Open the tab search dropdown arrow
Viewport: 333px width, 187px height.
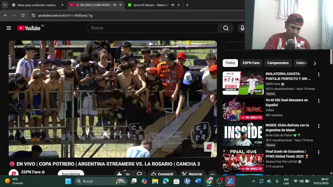(x=5, y=5)
